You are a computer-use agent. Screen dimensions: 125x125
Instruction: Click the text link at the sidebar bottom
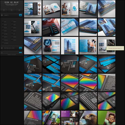pos(11,55)
